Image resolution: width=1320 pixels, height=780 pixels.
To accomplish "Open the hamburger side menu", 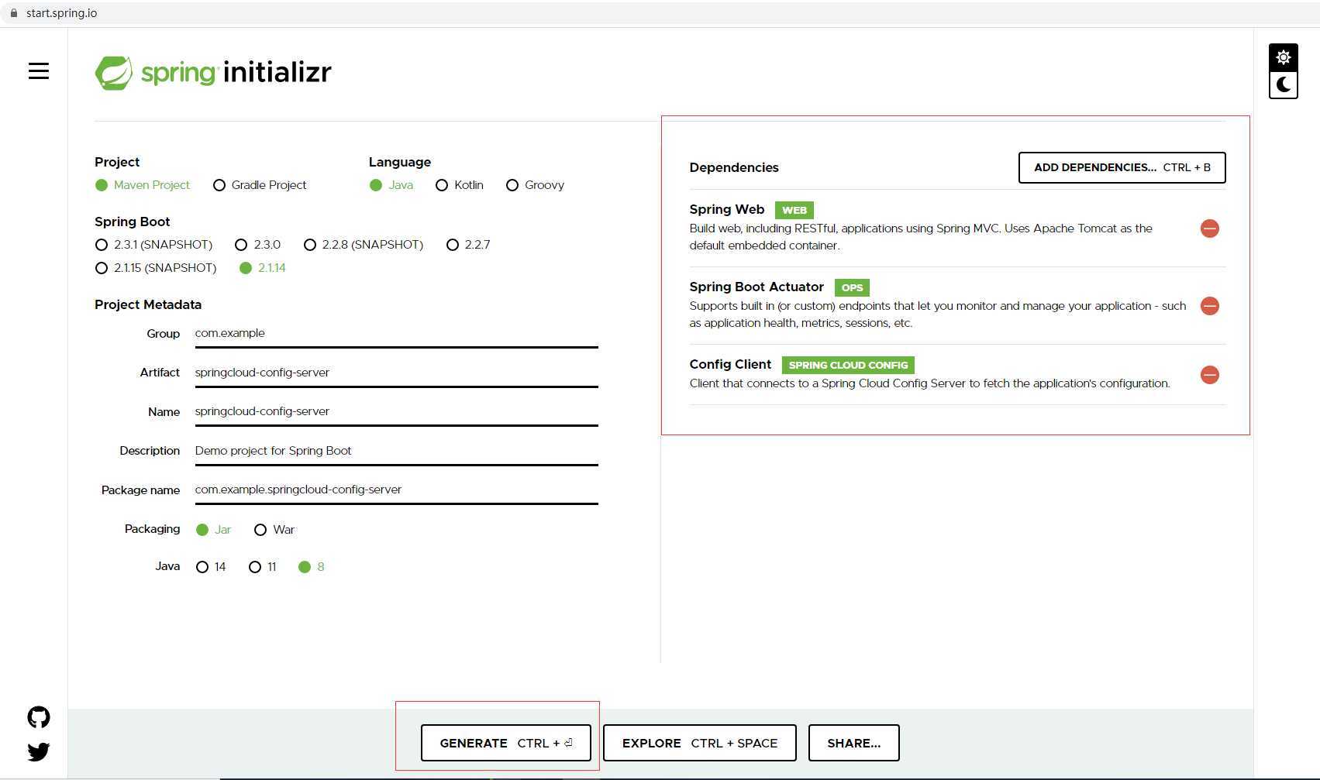I will (x=39, y=71).
